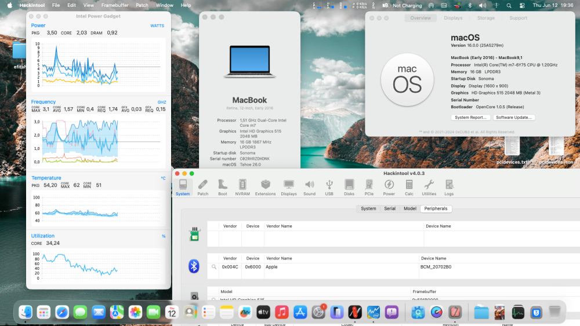580x326 pixels.
Task: Click the Bluetooth icon in Peripherals list
Action: point(194,266)
